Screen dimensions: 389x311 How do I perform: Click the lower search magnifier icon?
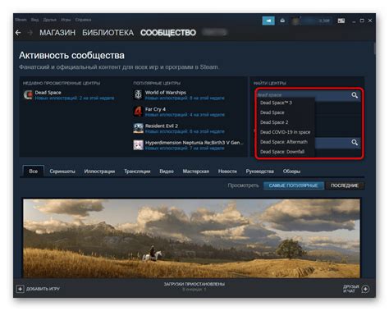[x=355, y=142]
